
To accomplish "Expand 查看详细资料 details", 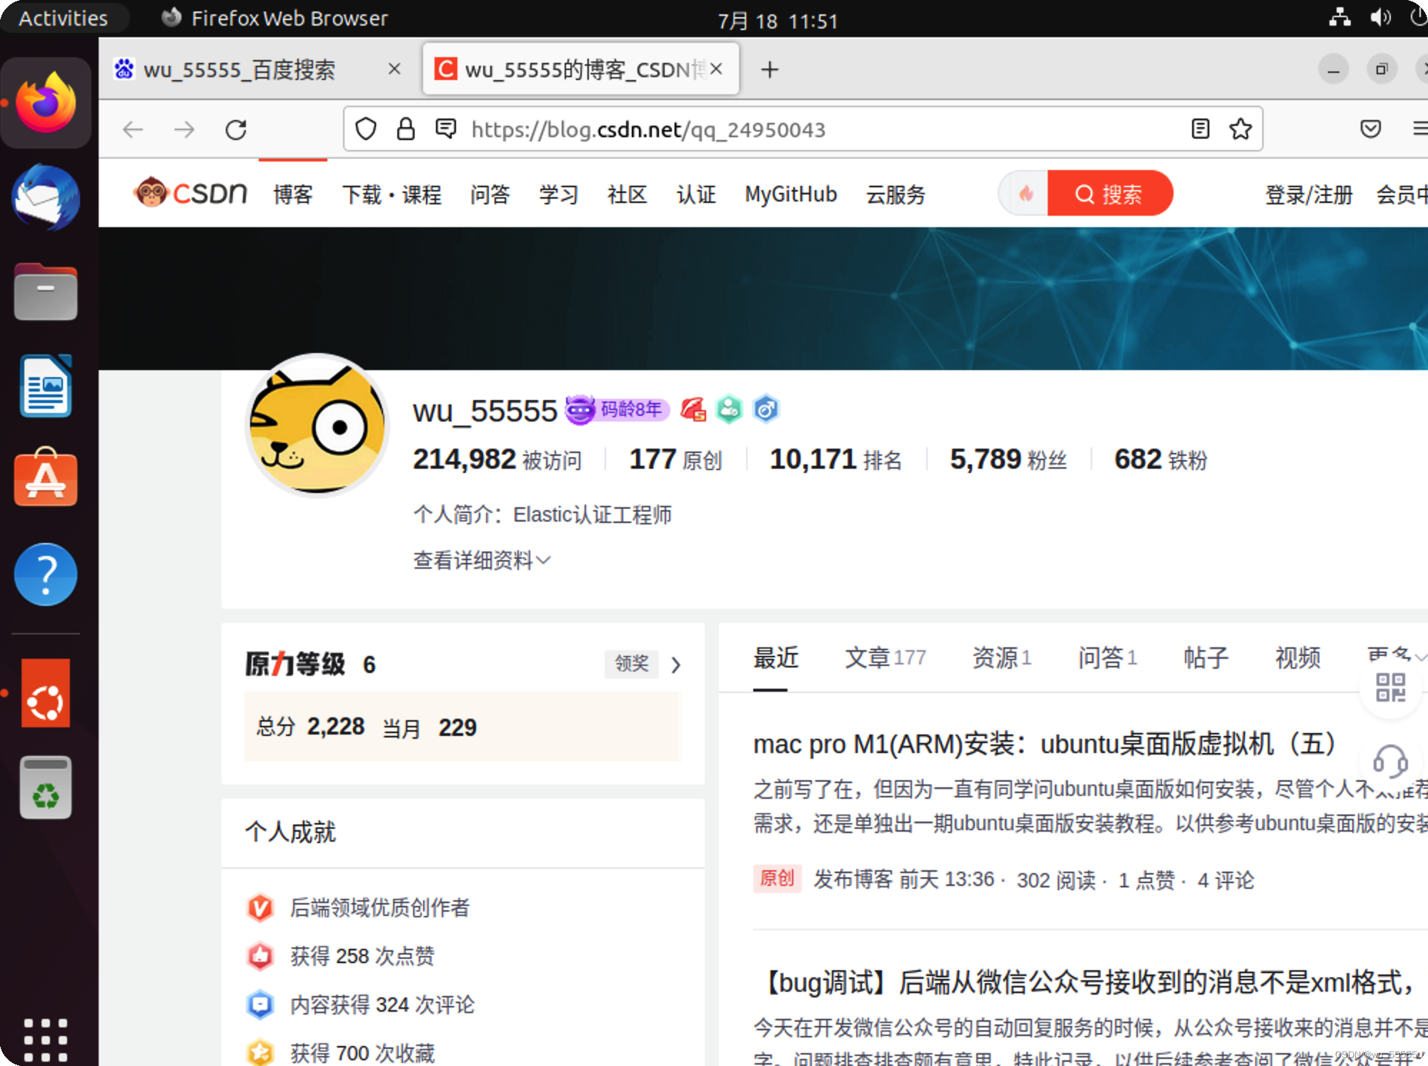I will 482,560.
